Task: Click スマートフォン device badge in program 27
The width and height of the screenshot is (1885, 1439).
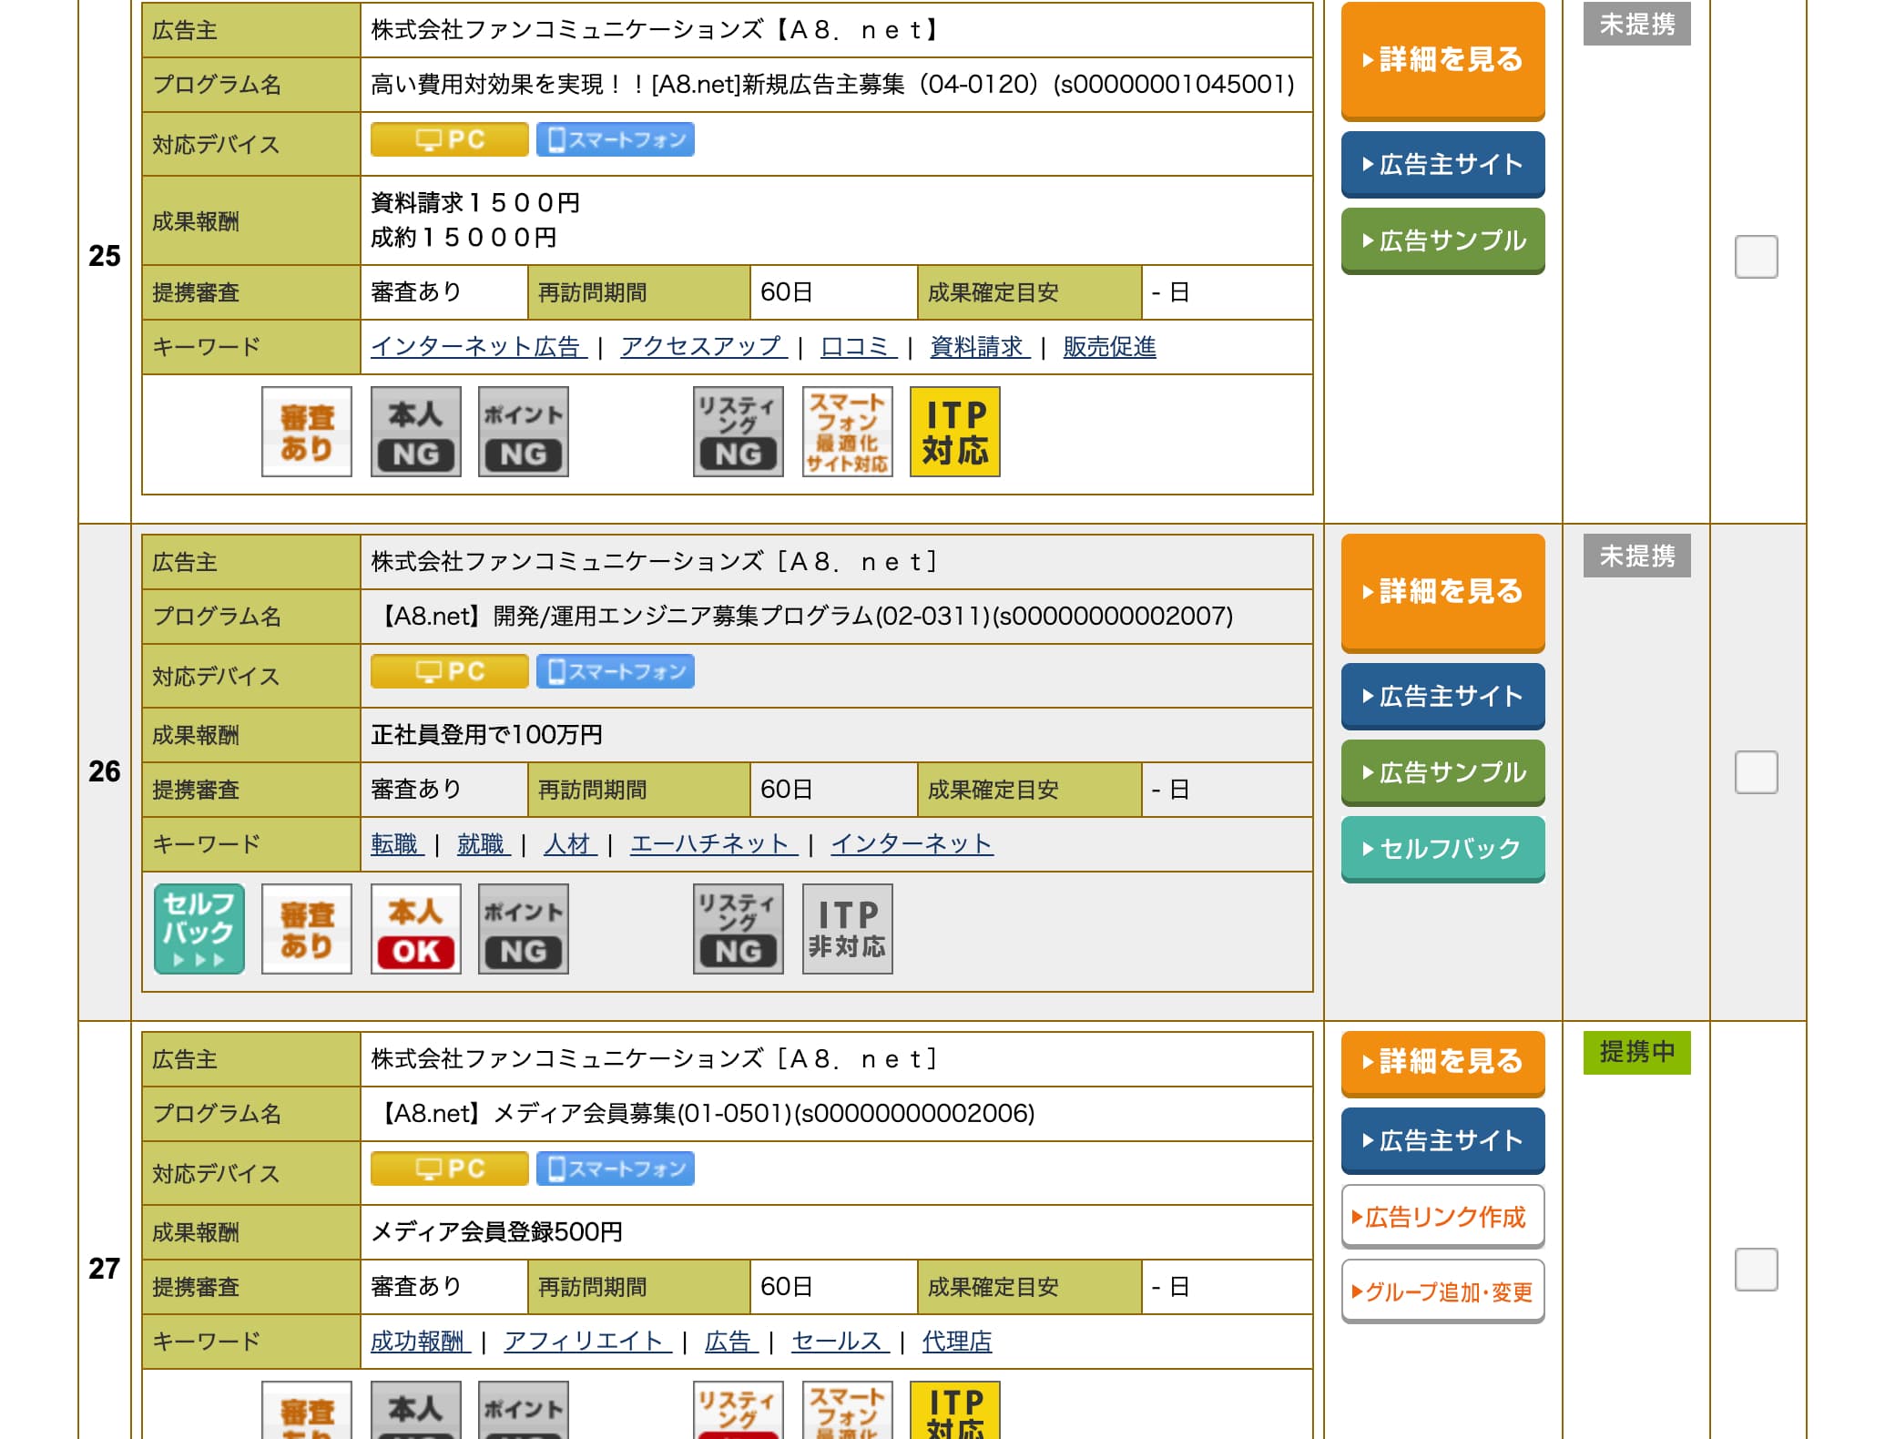Action: pyautogui.click(x=616, y=1169)
